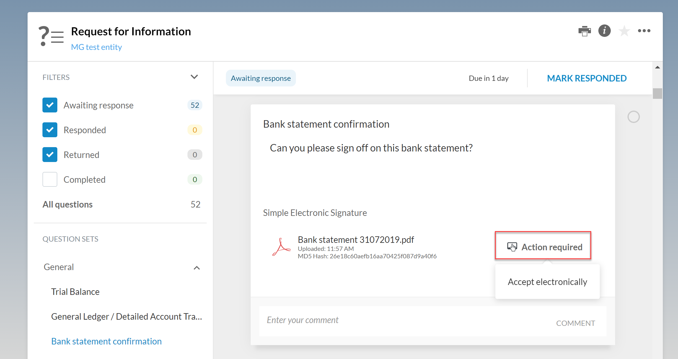Mark as favorite with star icon
The width and height of the screenshot is (678, 359).
624,31
